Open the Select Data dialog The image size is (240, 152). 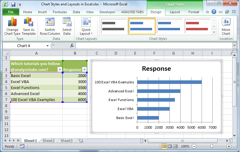[x=67, y=26]
